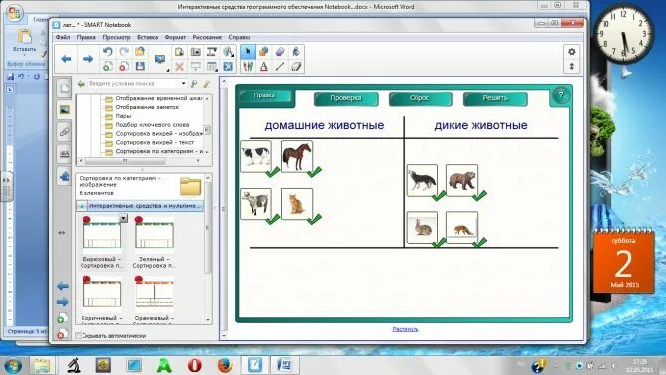Viewport: 666px width, 375px height.
Task: Open Page Sorter side tab
Action: coord(64,88)
